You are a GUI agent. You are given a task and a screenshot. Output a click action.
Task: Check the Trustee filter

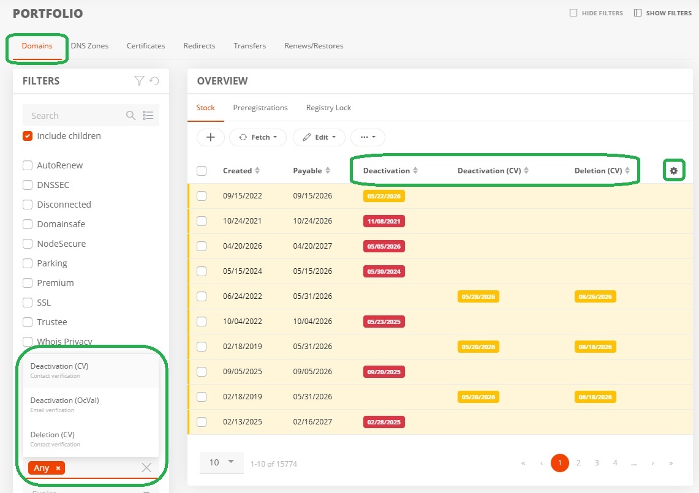[28, 322]
